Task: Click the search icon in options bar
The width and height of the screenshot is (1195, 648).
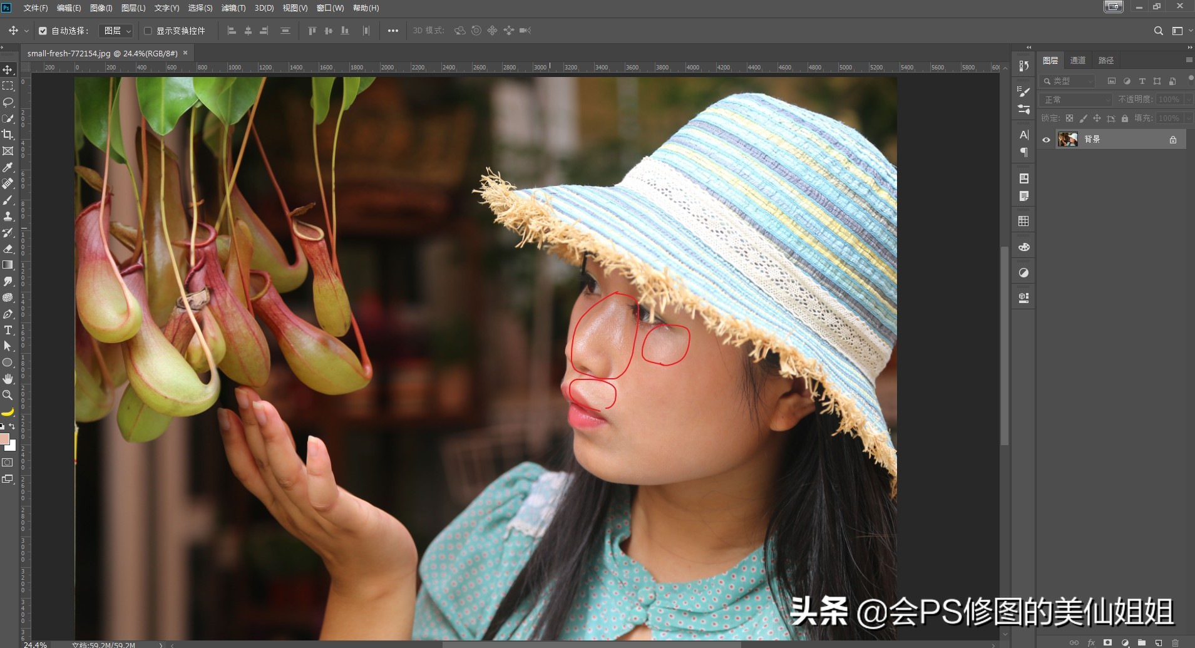Action: coord(1159,31)
